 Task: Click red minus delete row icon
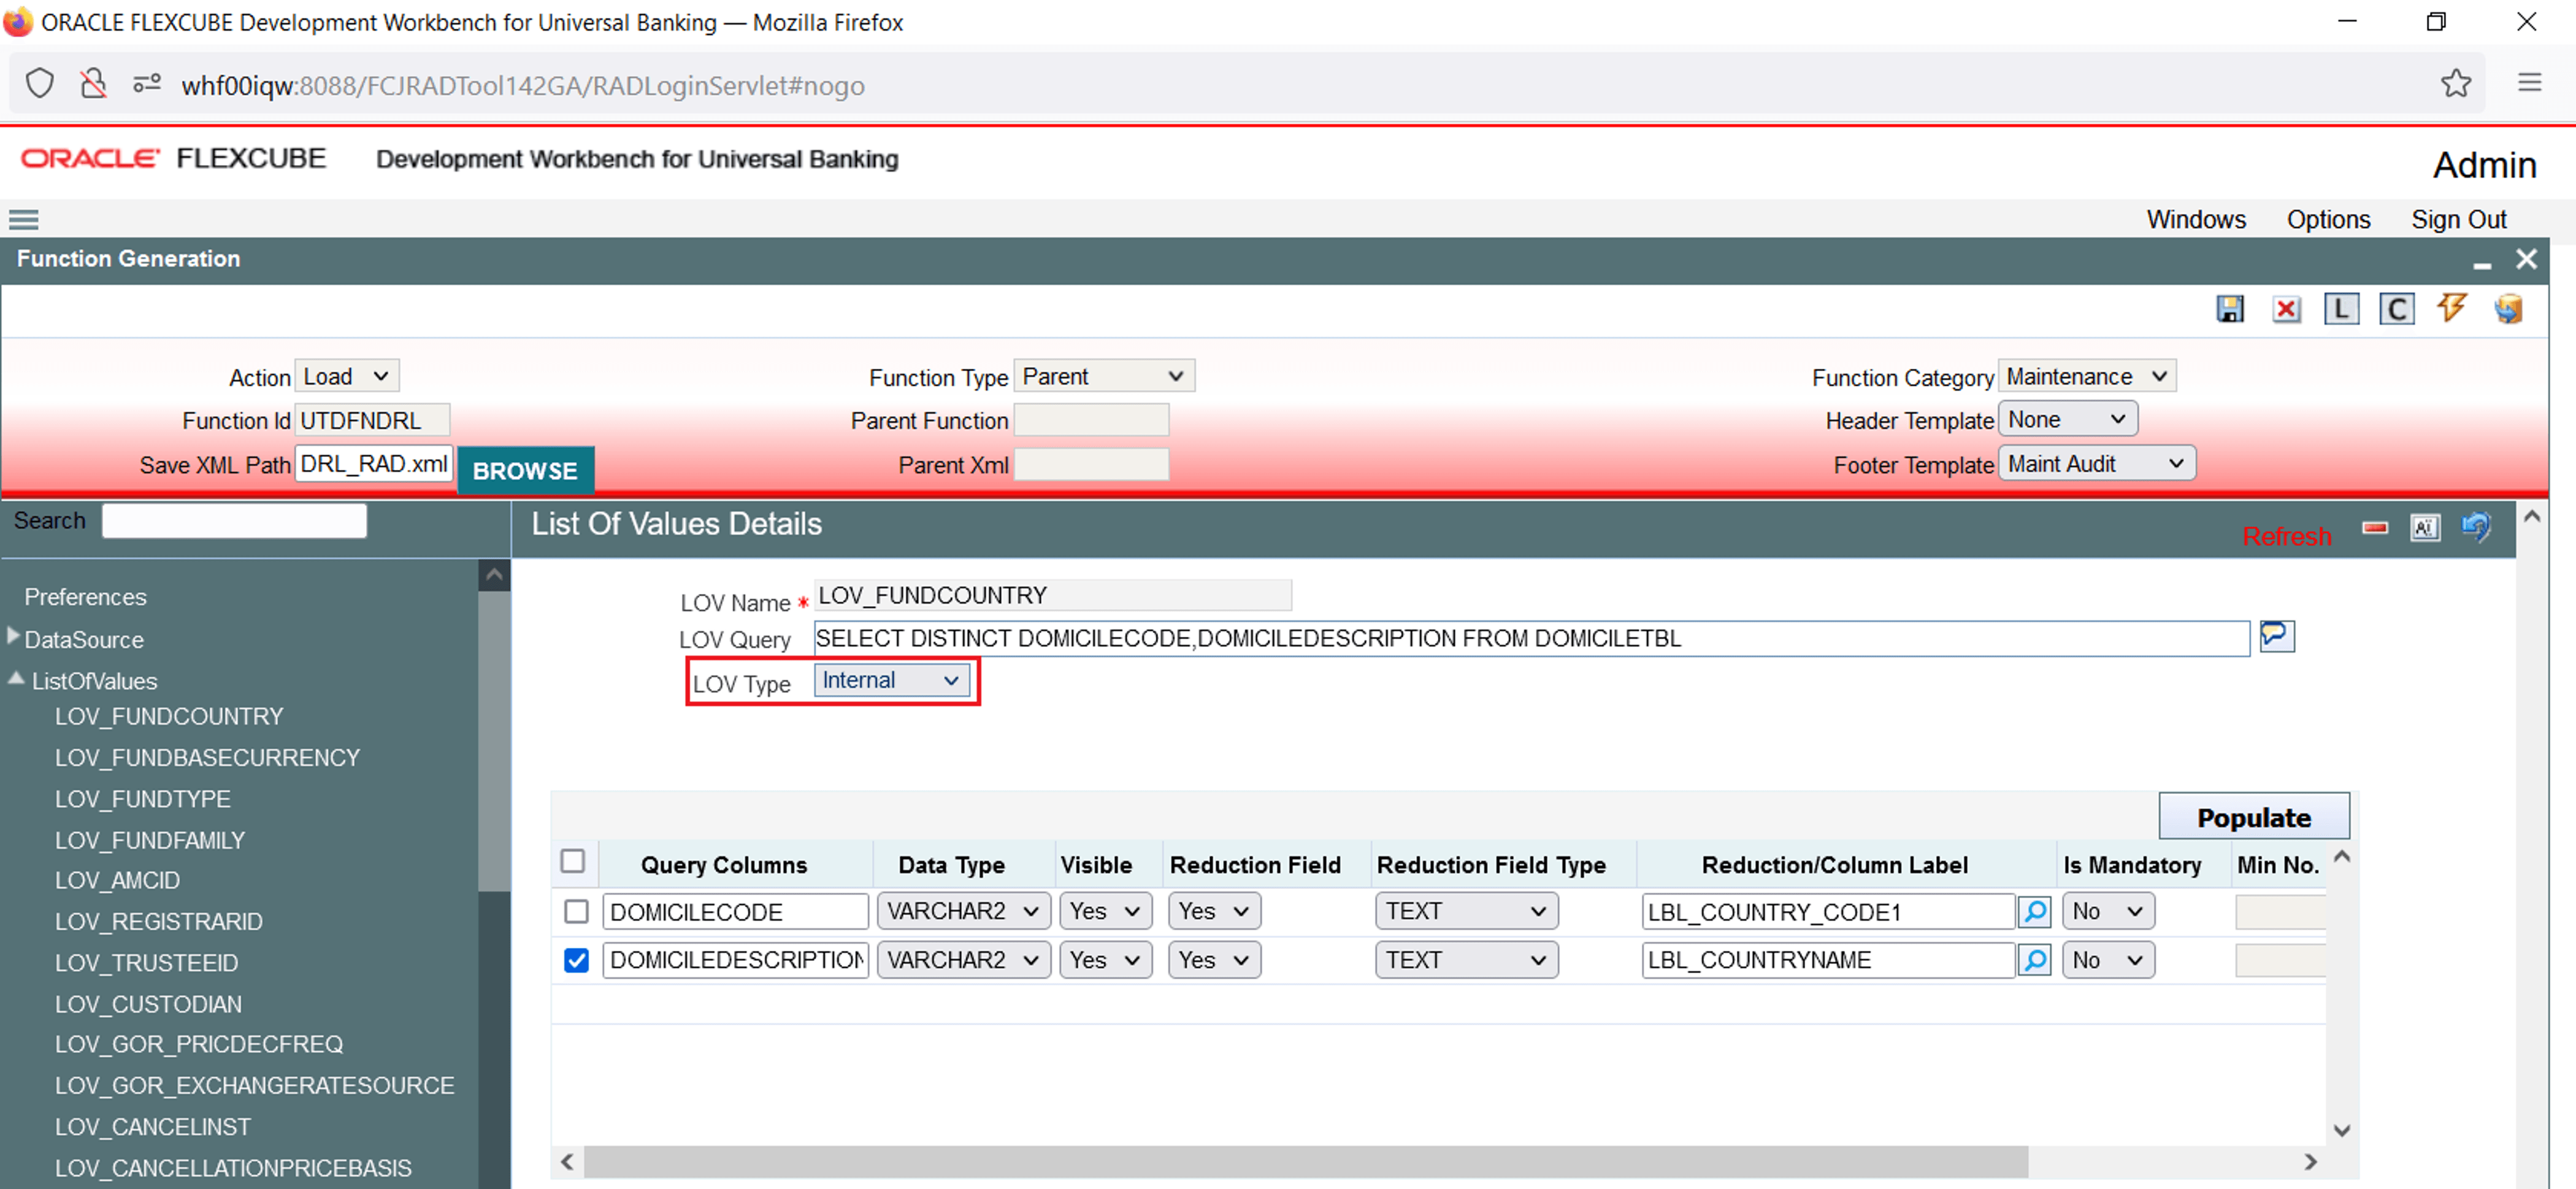(2374, 527)
